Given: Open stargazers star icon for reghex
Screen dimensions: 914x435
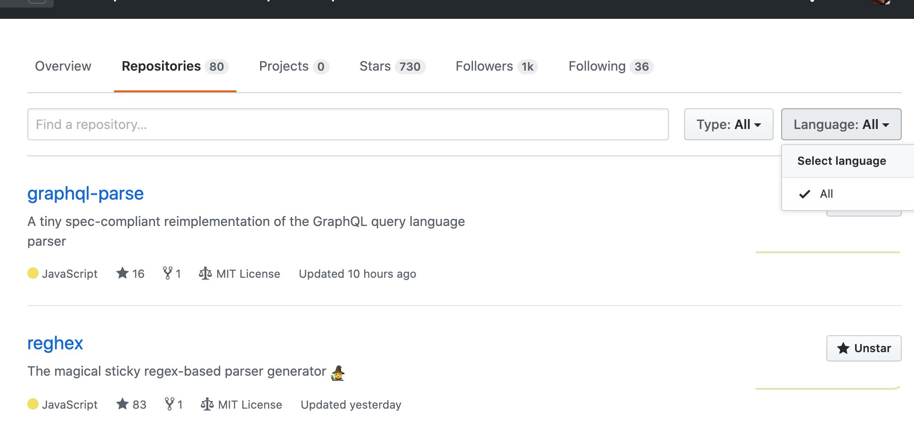Looking at the screenshot, I should 122,404.
